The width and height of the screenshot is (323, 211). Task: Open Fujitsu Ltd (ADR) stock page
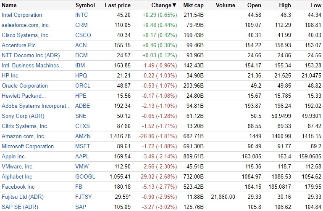pos(23,197)
